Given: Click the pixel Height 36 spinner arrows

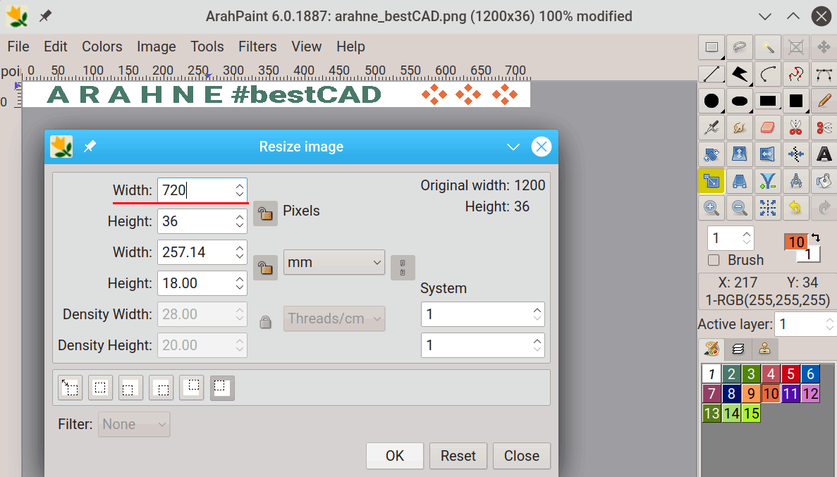Looking at the screenshot, I should pyautogui.click(x=240, y=221).
